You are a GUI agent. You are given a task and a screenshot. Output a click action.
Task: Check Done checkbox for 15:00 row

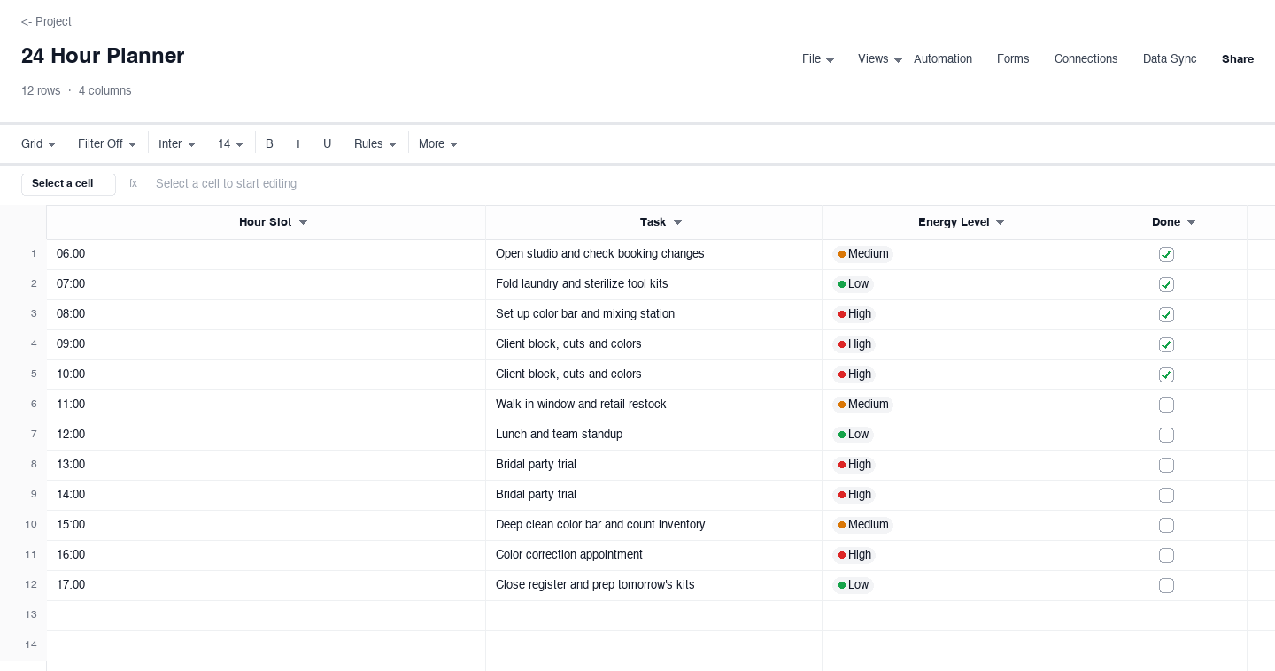coord(1166,525)
